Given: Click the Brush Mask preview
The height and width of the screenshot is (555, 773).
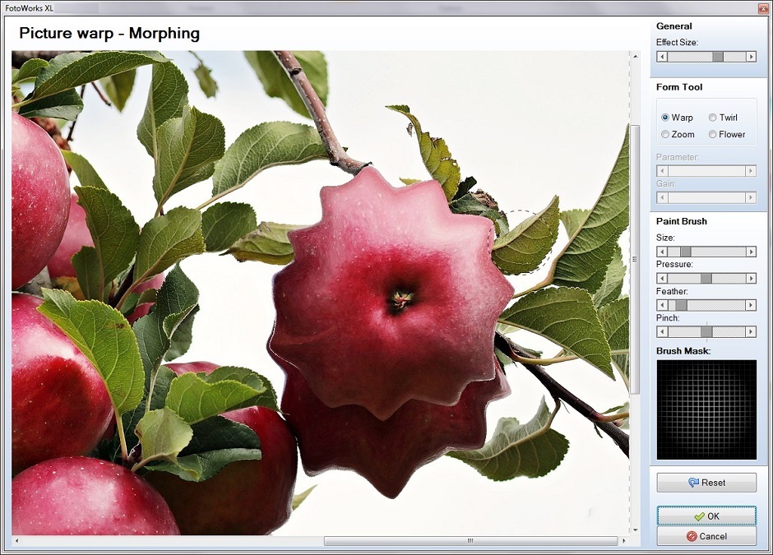Looking at the screenshot, I should point(706,409).
